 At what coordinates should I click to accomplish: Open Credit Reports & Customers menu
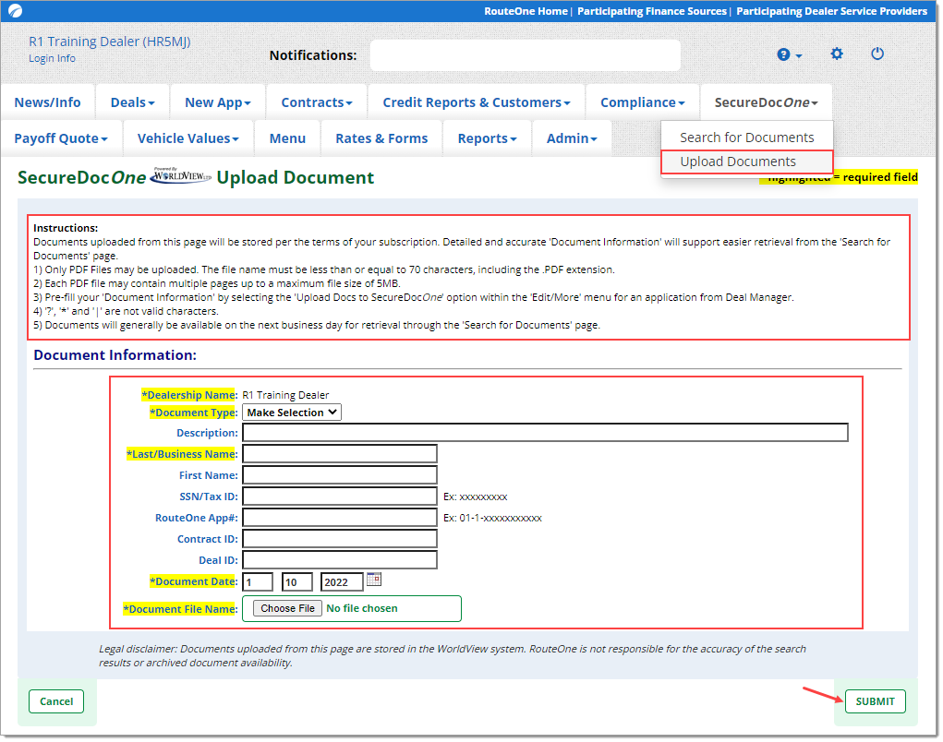(477, 102)
